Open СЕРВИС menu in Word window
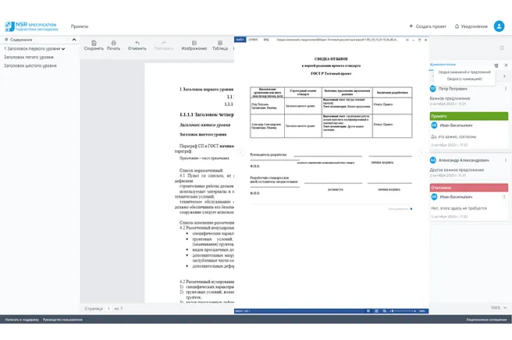The image size is (512, 340). click(253, 40)
